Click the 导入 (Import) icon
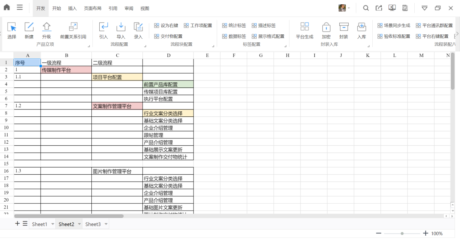 pyautogui.click(x=121, y=27)
